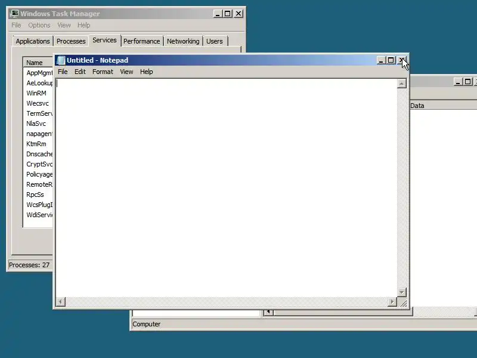This screenshot has height=358, width=477.
Task: Maximize the background window behind Notepad
Action: coord(468,82)
